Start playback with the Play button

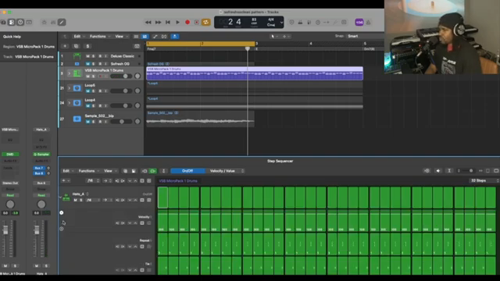(x=177, y=23)
